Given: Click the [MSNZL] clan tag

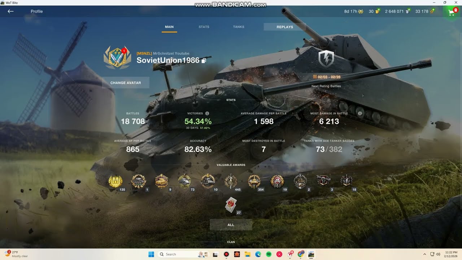Looking at the screenshot, I should (x=144, y=53).
